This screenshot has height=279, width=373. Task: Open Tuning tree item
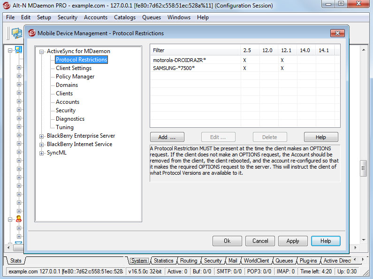tap(65, 127)
